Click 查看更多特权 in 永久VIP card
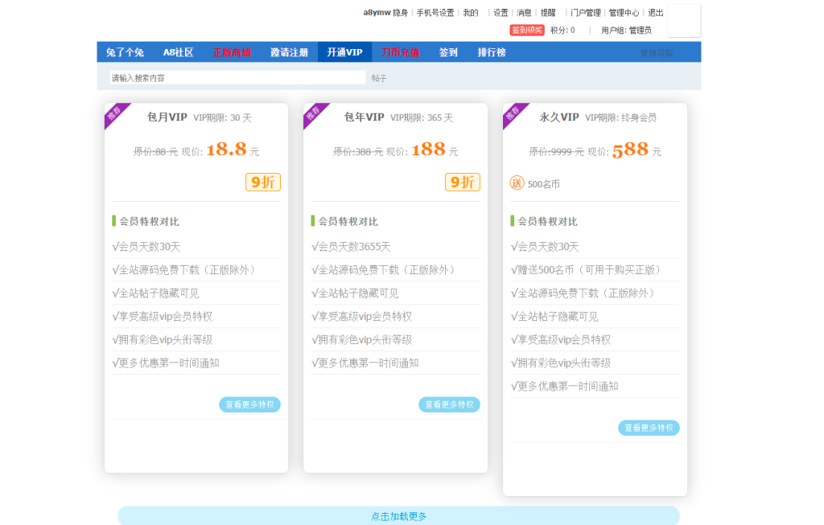Screen dimensions: 824x525 coord(649,428)
